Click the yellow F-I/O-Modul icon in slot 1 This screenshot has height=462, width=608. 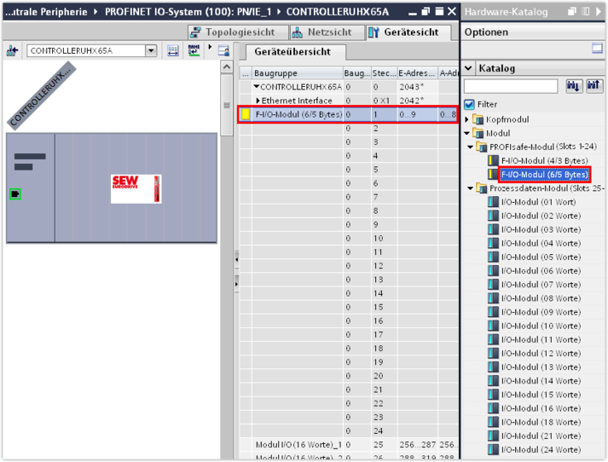(245, 114)
